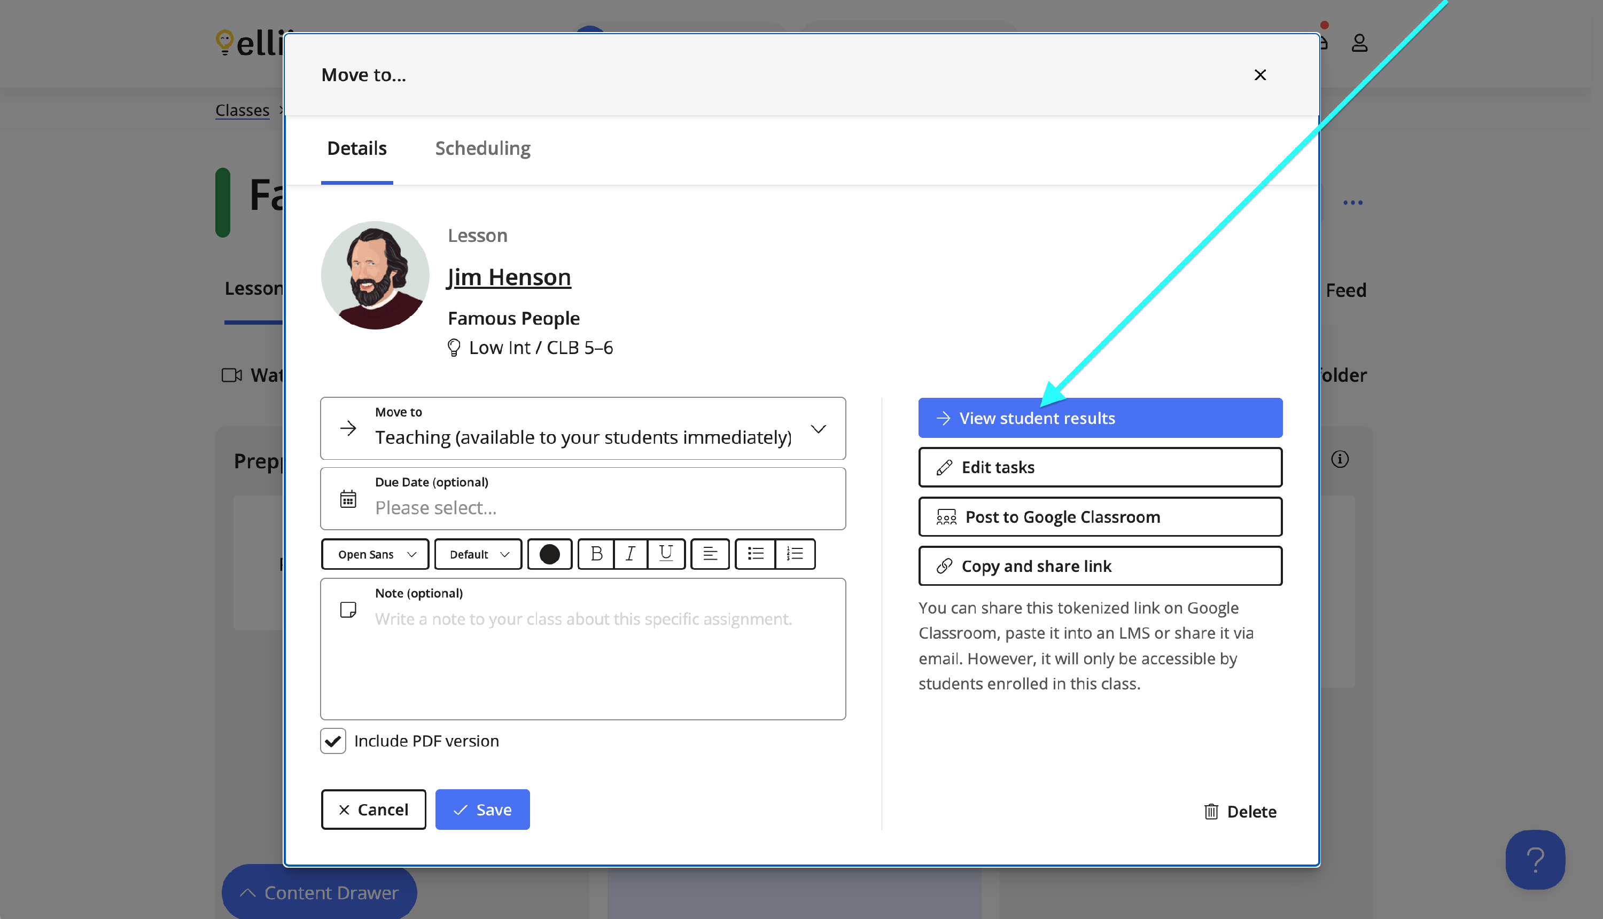Apply underline formatting to note

pos(665,554)
